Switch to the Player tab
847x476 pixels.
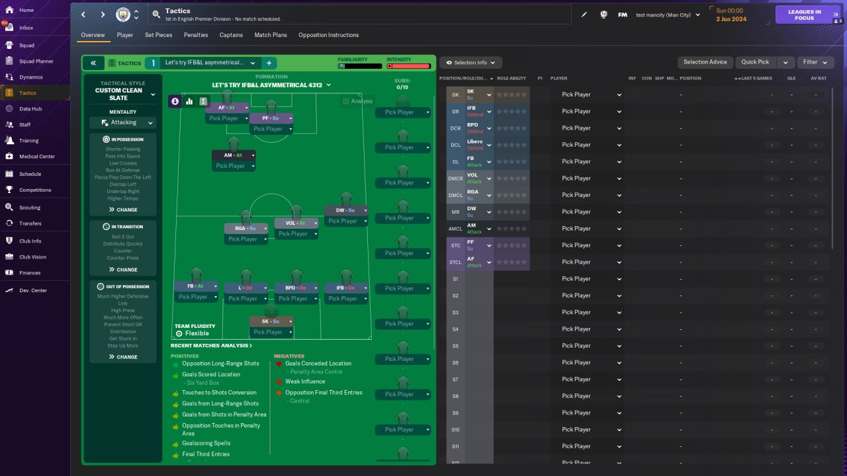125,35
